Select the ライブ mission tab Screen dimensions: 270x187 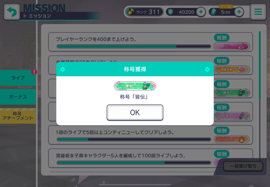(18, 78)
